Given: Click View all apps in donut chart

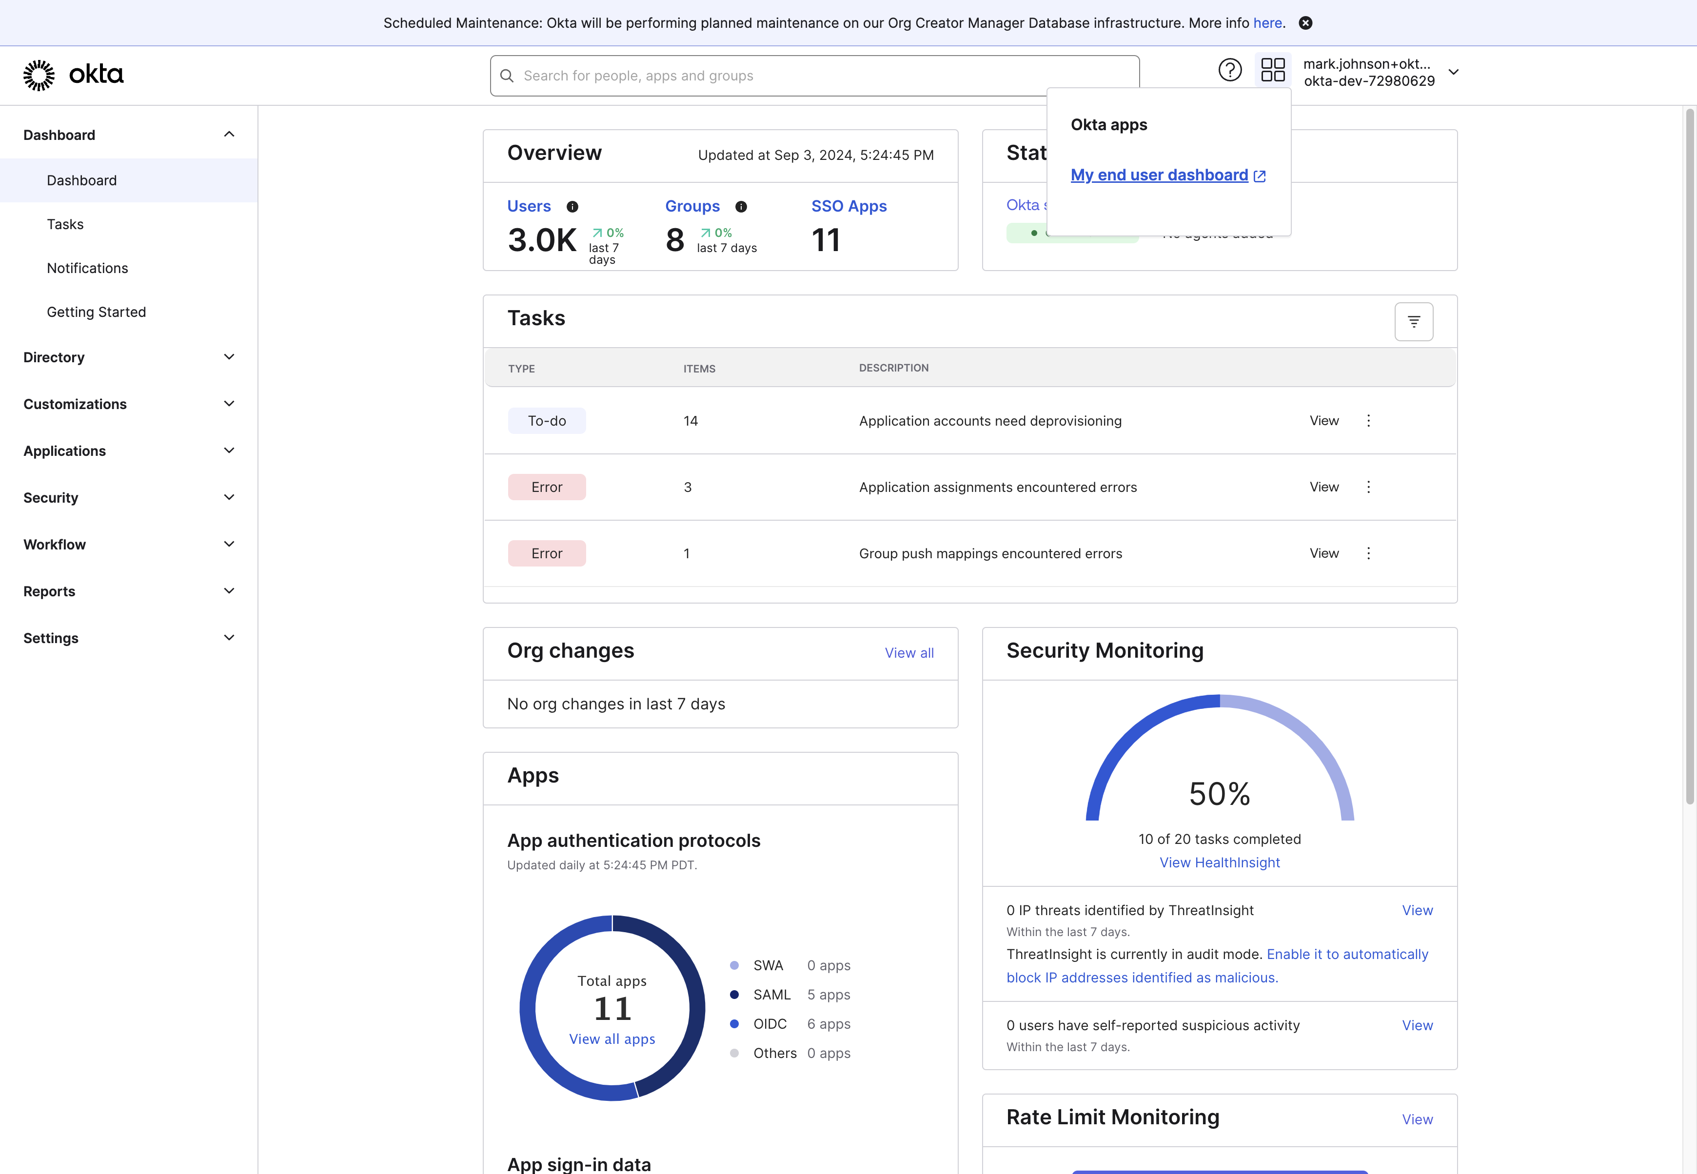Looking at the screenshot, I should [x=612, y=1038].
